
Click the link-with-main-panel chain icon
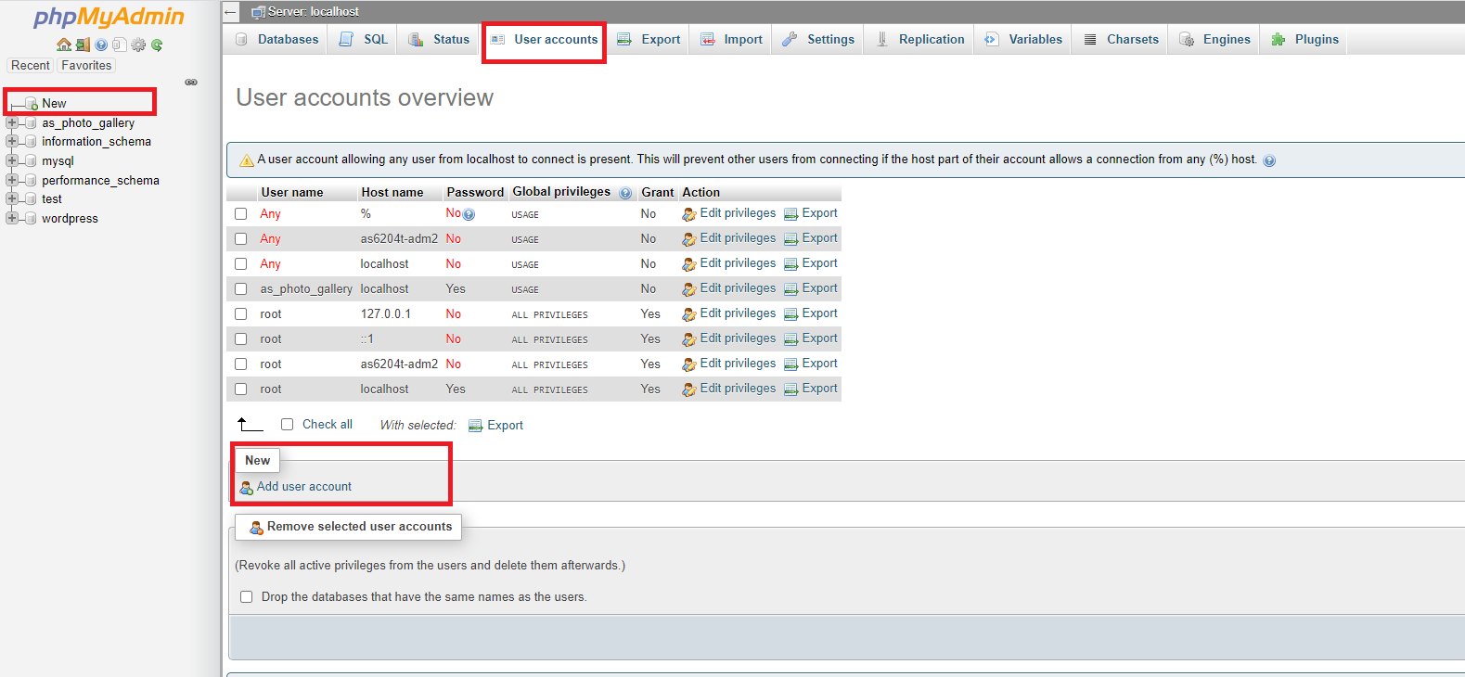191,83
